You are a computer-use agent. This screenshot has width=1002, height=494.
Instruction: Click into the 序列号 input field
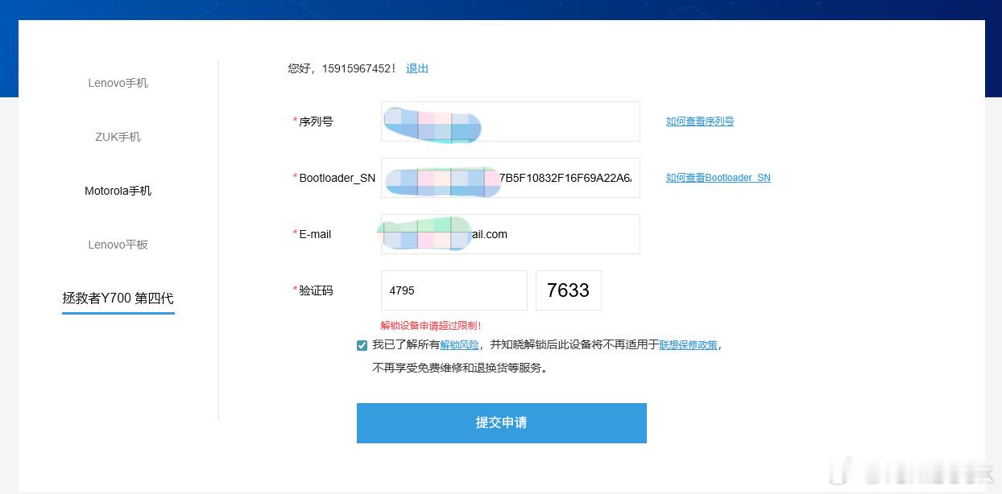tap(511, 121)
